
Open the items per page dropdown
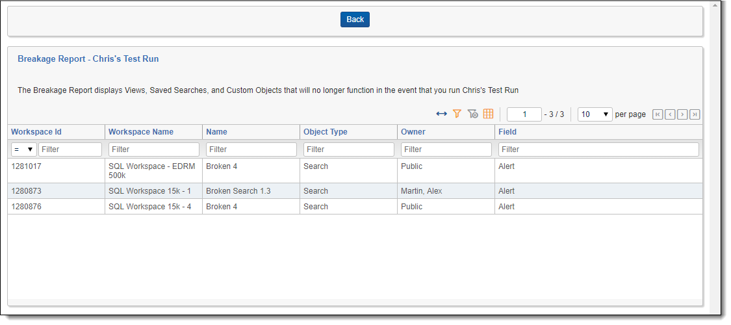coord(595,114)
